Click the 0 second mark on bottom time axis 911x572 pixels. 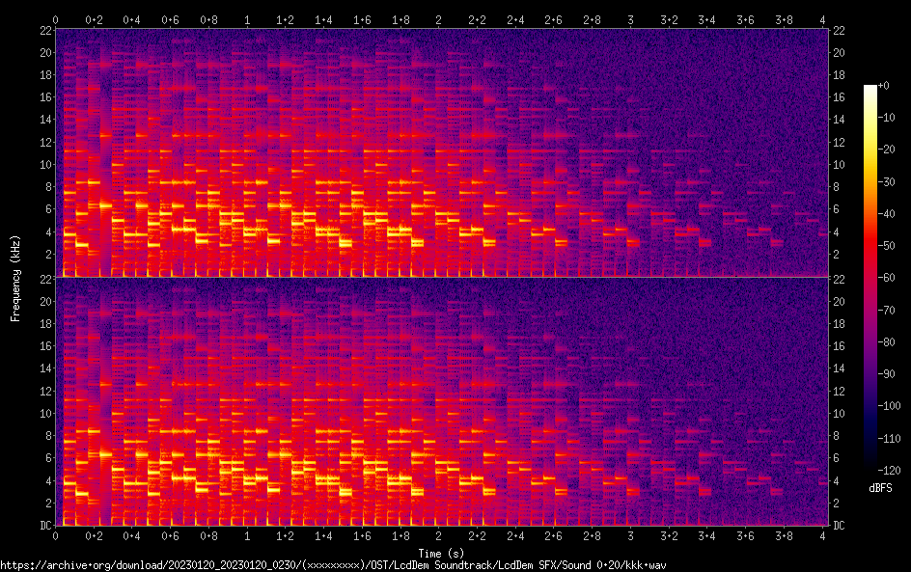tap(56, 534)
